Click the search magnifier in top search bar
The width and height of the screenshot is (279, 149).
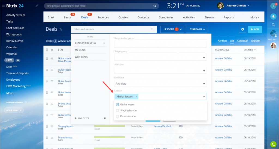coord(155,6)
